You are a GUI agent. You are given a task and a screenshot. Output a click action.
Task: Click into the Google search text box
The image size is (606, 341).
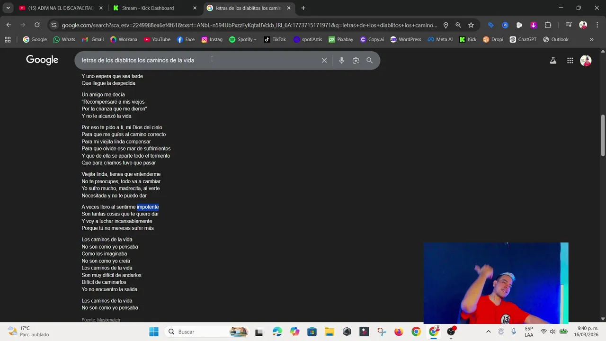coord(199,60)
